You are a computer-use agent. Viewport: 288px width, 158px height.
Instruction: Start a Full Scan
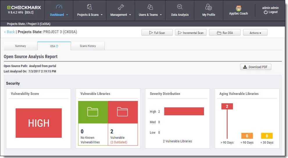[157, 33]
